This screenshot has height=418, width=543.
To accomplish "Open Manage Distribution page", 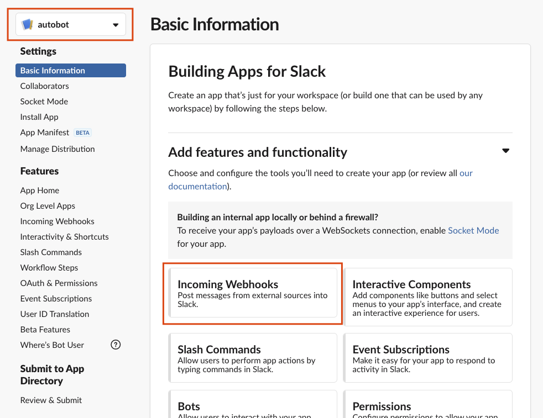I will pos(58,149).
